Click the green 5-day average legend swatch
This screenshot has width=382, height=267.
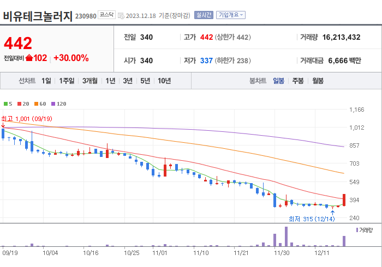coord(6,104)
